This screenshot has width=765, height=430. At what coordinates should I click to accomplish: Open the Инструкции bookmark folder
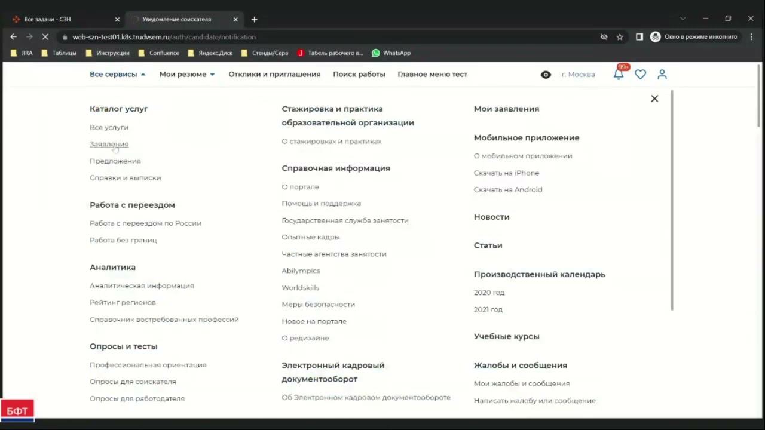108,53
